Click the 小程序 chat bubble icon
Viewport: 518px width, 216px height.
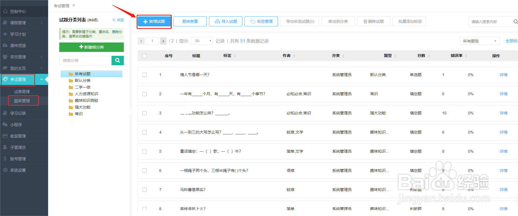pyautogui.click(x=5, y=124)
